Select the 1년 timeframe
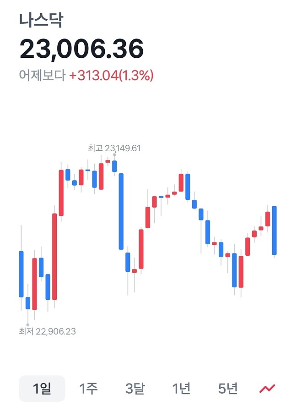The image size is (302, 412). (x=181, y=387)
